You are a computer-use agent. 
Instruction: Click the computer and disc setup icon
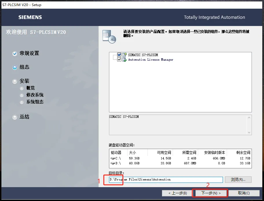[x=109, y=36]
